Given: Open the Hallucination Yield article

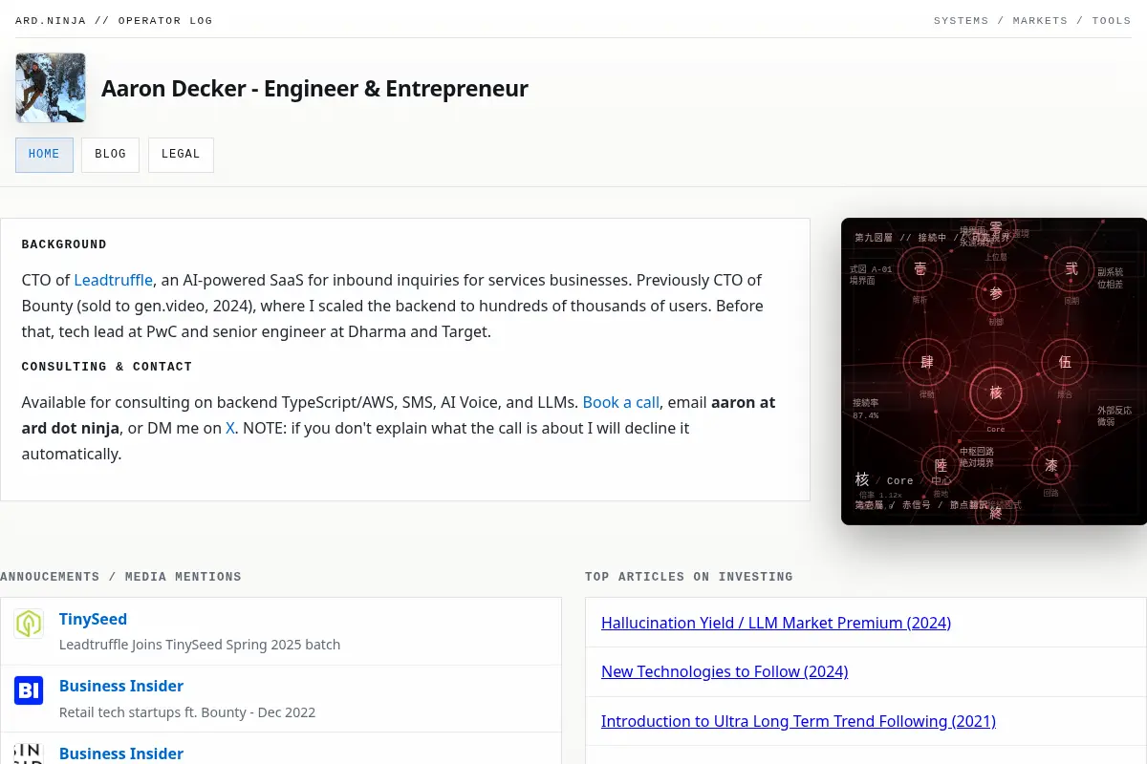Looking at the screenshot, I should coord(776,623).
